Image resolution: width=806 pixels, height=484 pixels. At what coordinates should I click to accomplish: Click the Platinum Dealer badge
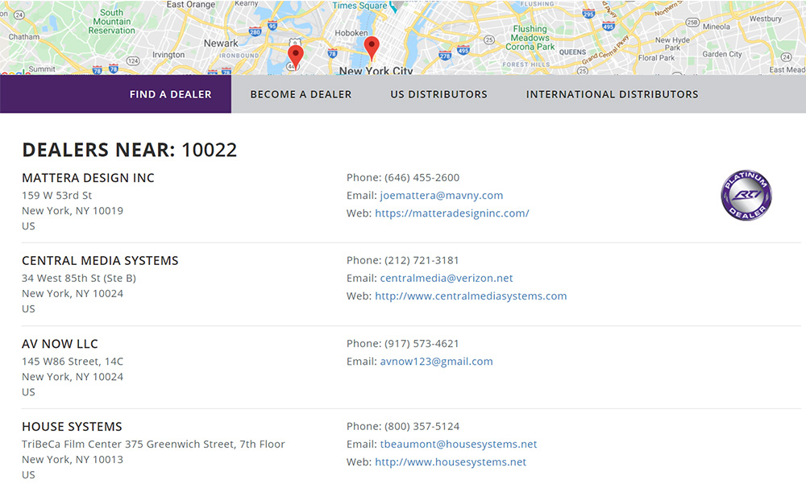[746, 195]
